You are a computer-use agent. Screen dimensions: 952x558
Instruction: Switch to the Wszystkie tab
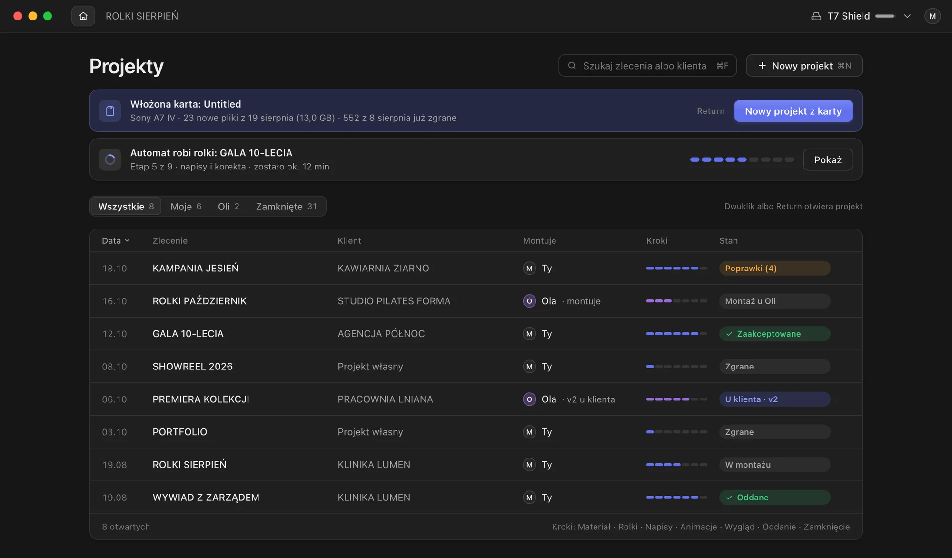click(x=126, y=206)
